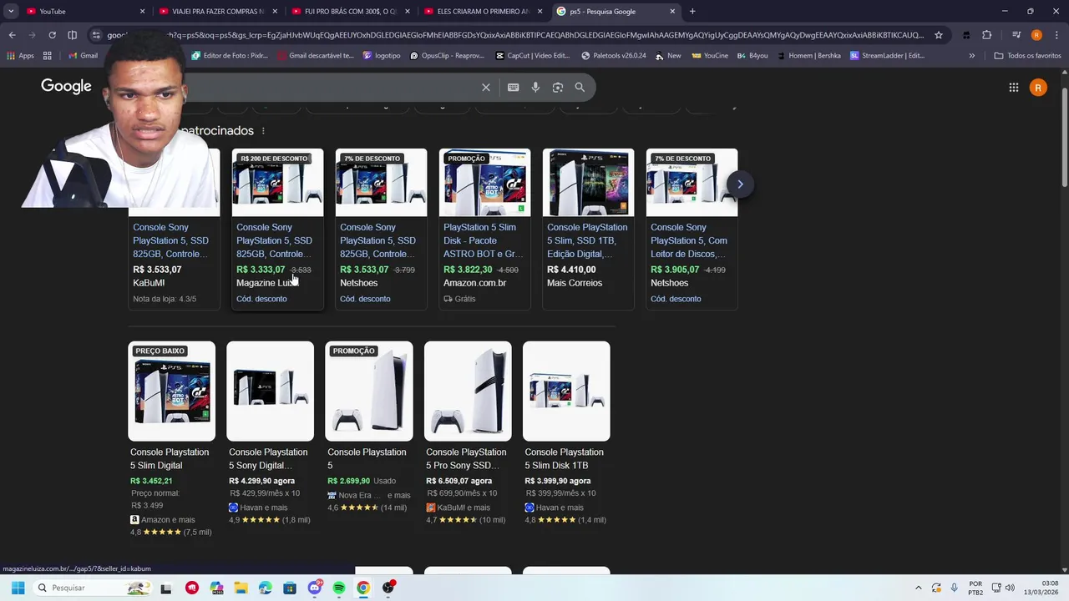The width and height of the screenshot is (1069, 601).
Task: Switch to ELES CRIARAM O PRIMEIRO tab
Action: (483, 11)
